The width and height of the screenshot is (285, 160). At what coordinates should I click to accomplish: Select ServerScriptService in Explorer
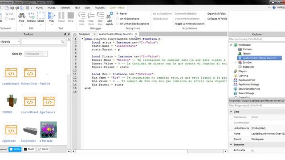click(249, 89)
